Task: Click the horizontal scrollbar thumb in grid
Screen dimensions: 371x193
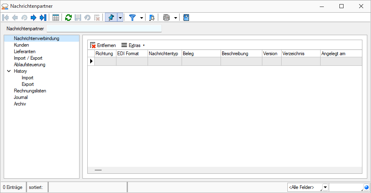Action: click(x=98, y=170)
